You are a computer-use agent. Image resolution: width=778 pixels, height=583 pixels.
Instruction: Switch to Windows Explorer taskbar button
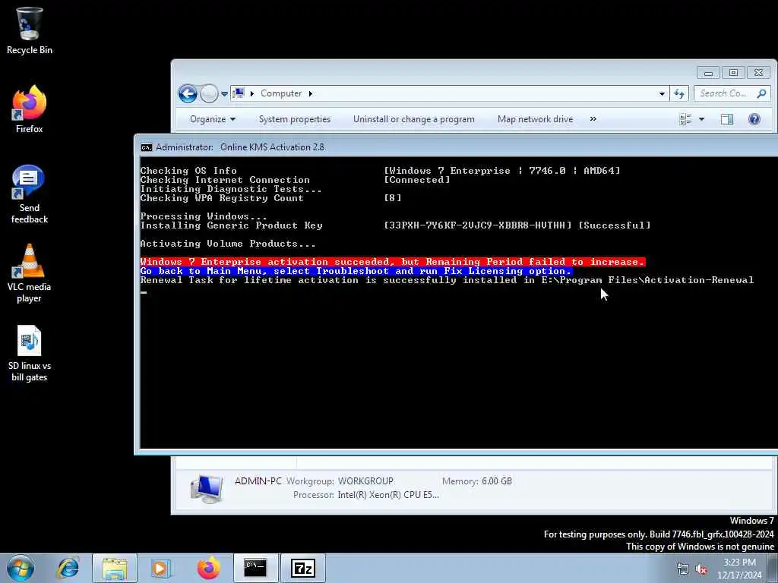tap(115, 568)
